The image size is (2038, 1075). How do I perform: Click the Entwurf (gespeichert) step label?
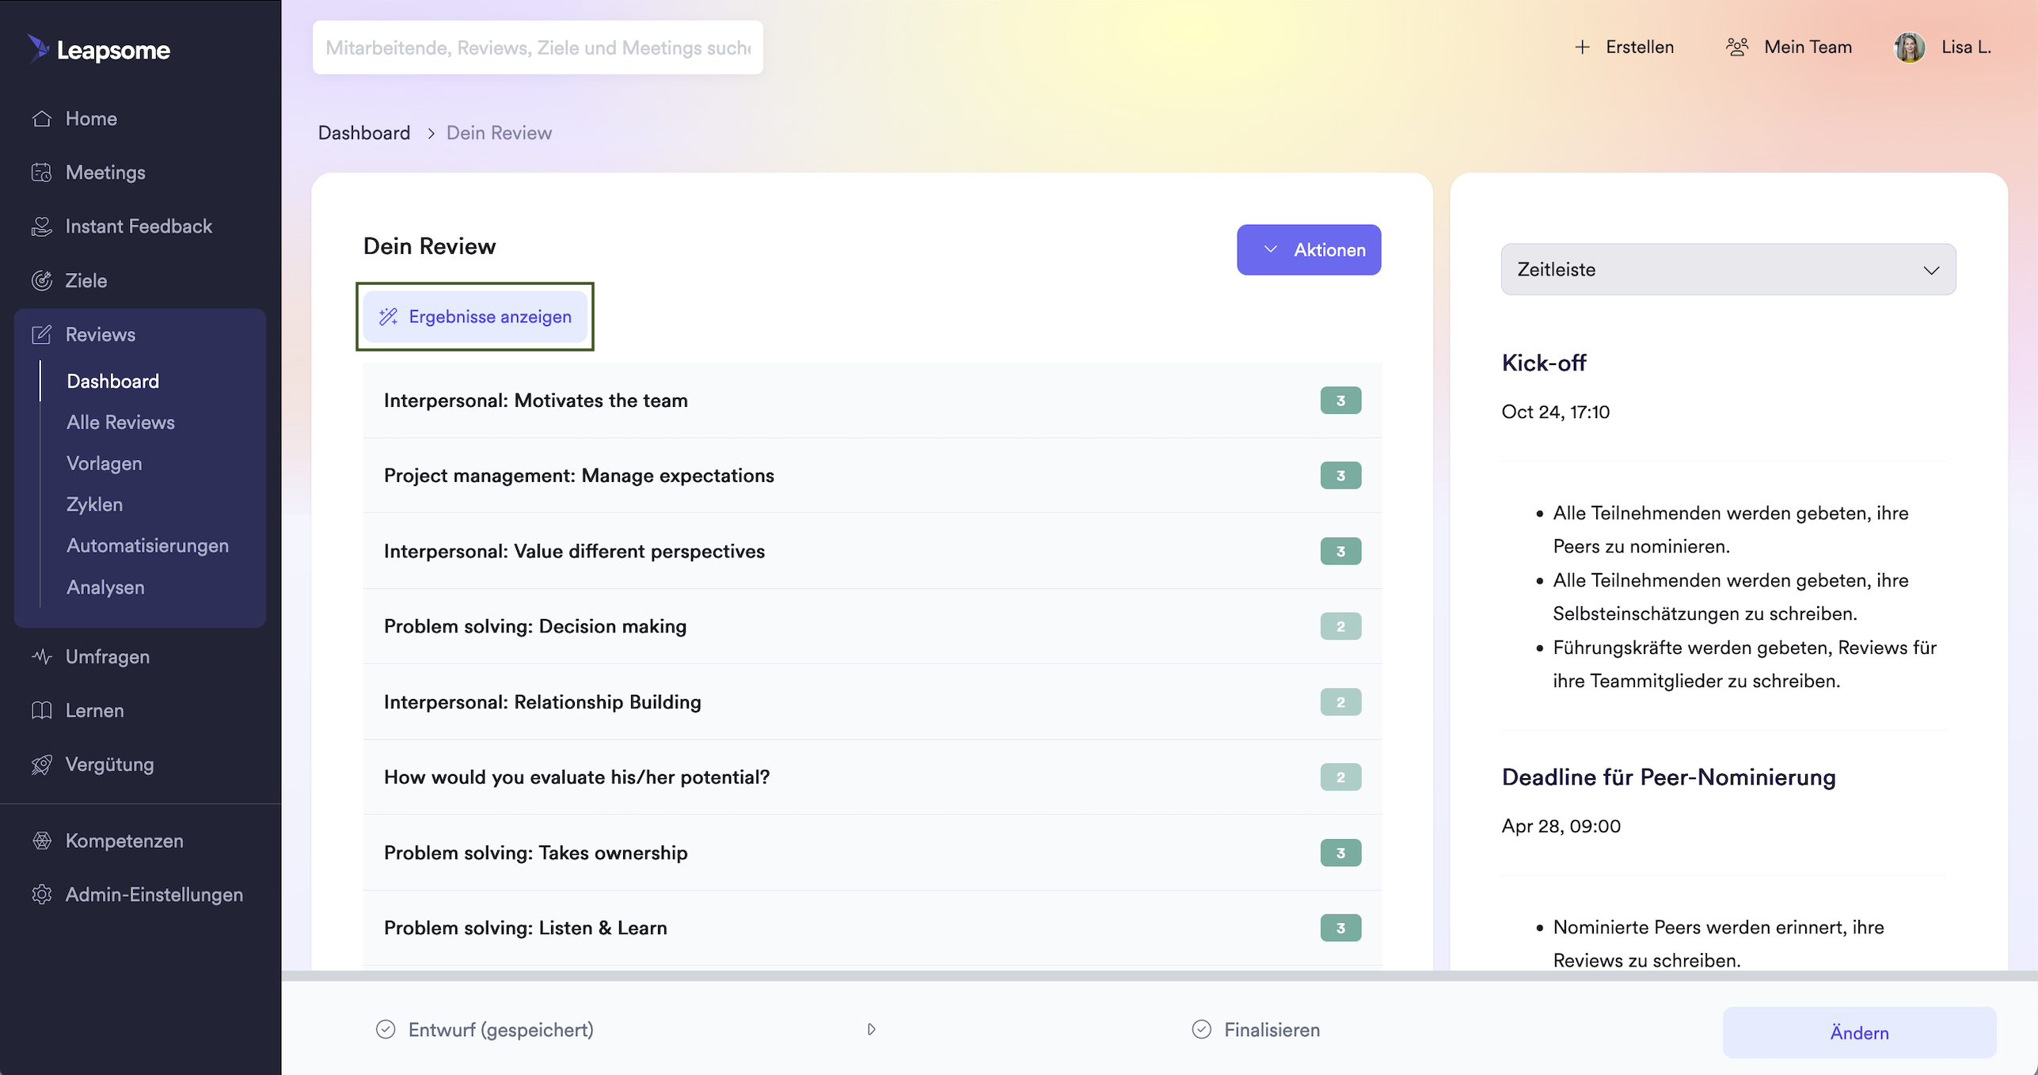point(501,1029)
